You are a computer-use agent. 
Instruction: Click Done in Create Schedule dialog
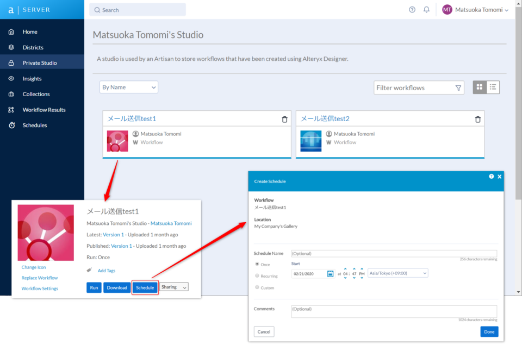tap(489, 331)
